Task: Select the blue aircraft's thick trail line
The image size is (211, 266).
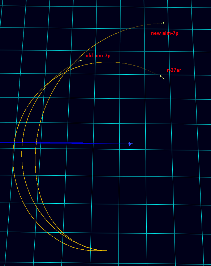Action: tap(64, 143)
